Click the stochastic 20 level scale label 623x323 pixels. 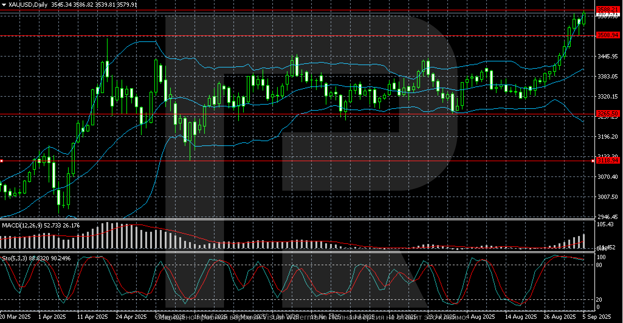[x=599, y=300]
